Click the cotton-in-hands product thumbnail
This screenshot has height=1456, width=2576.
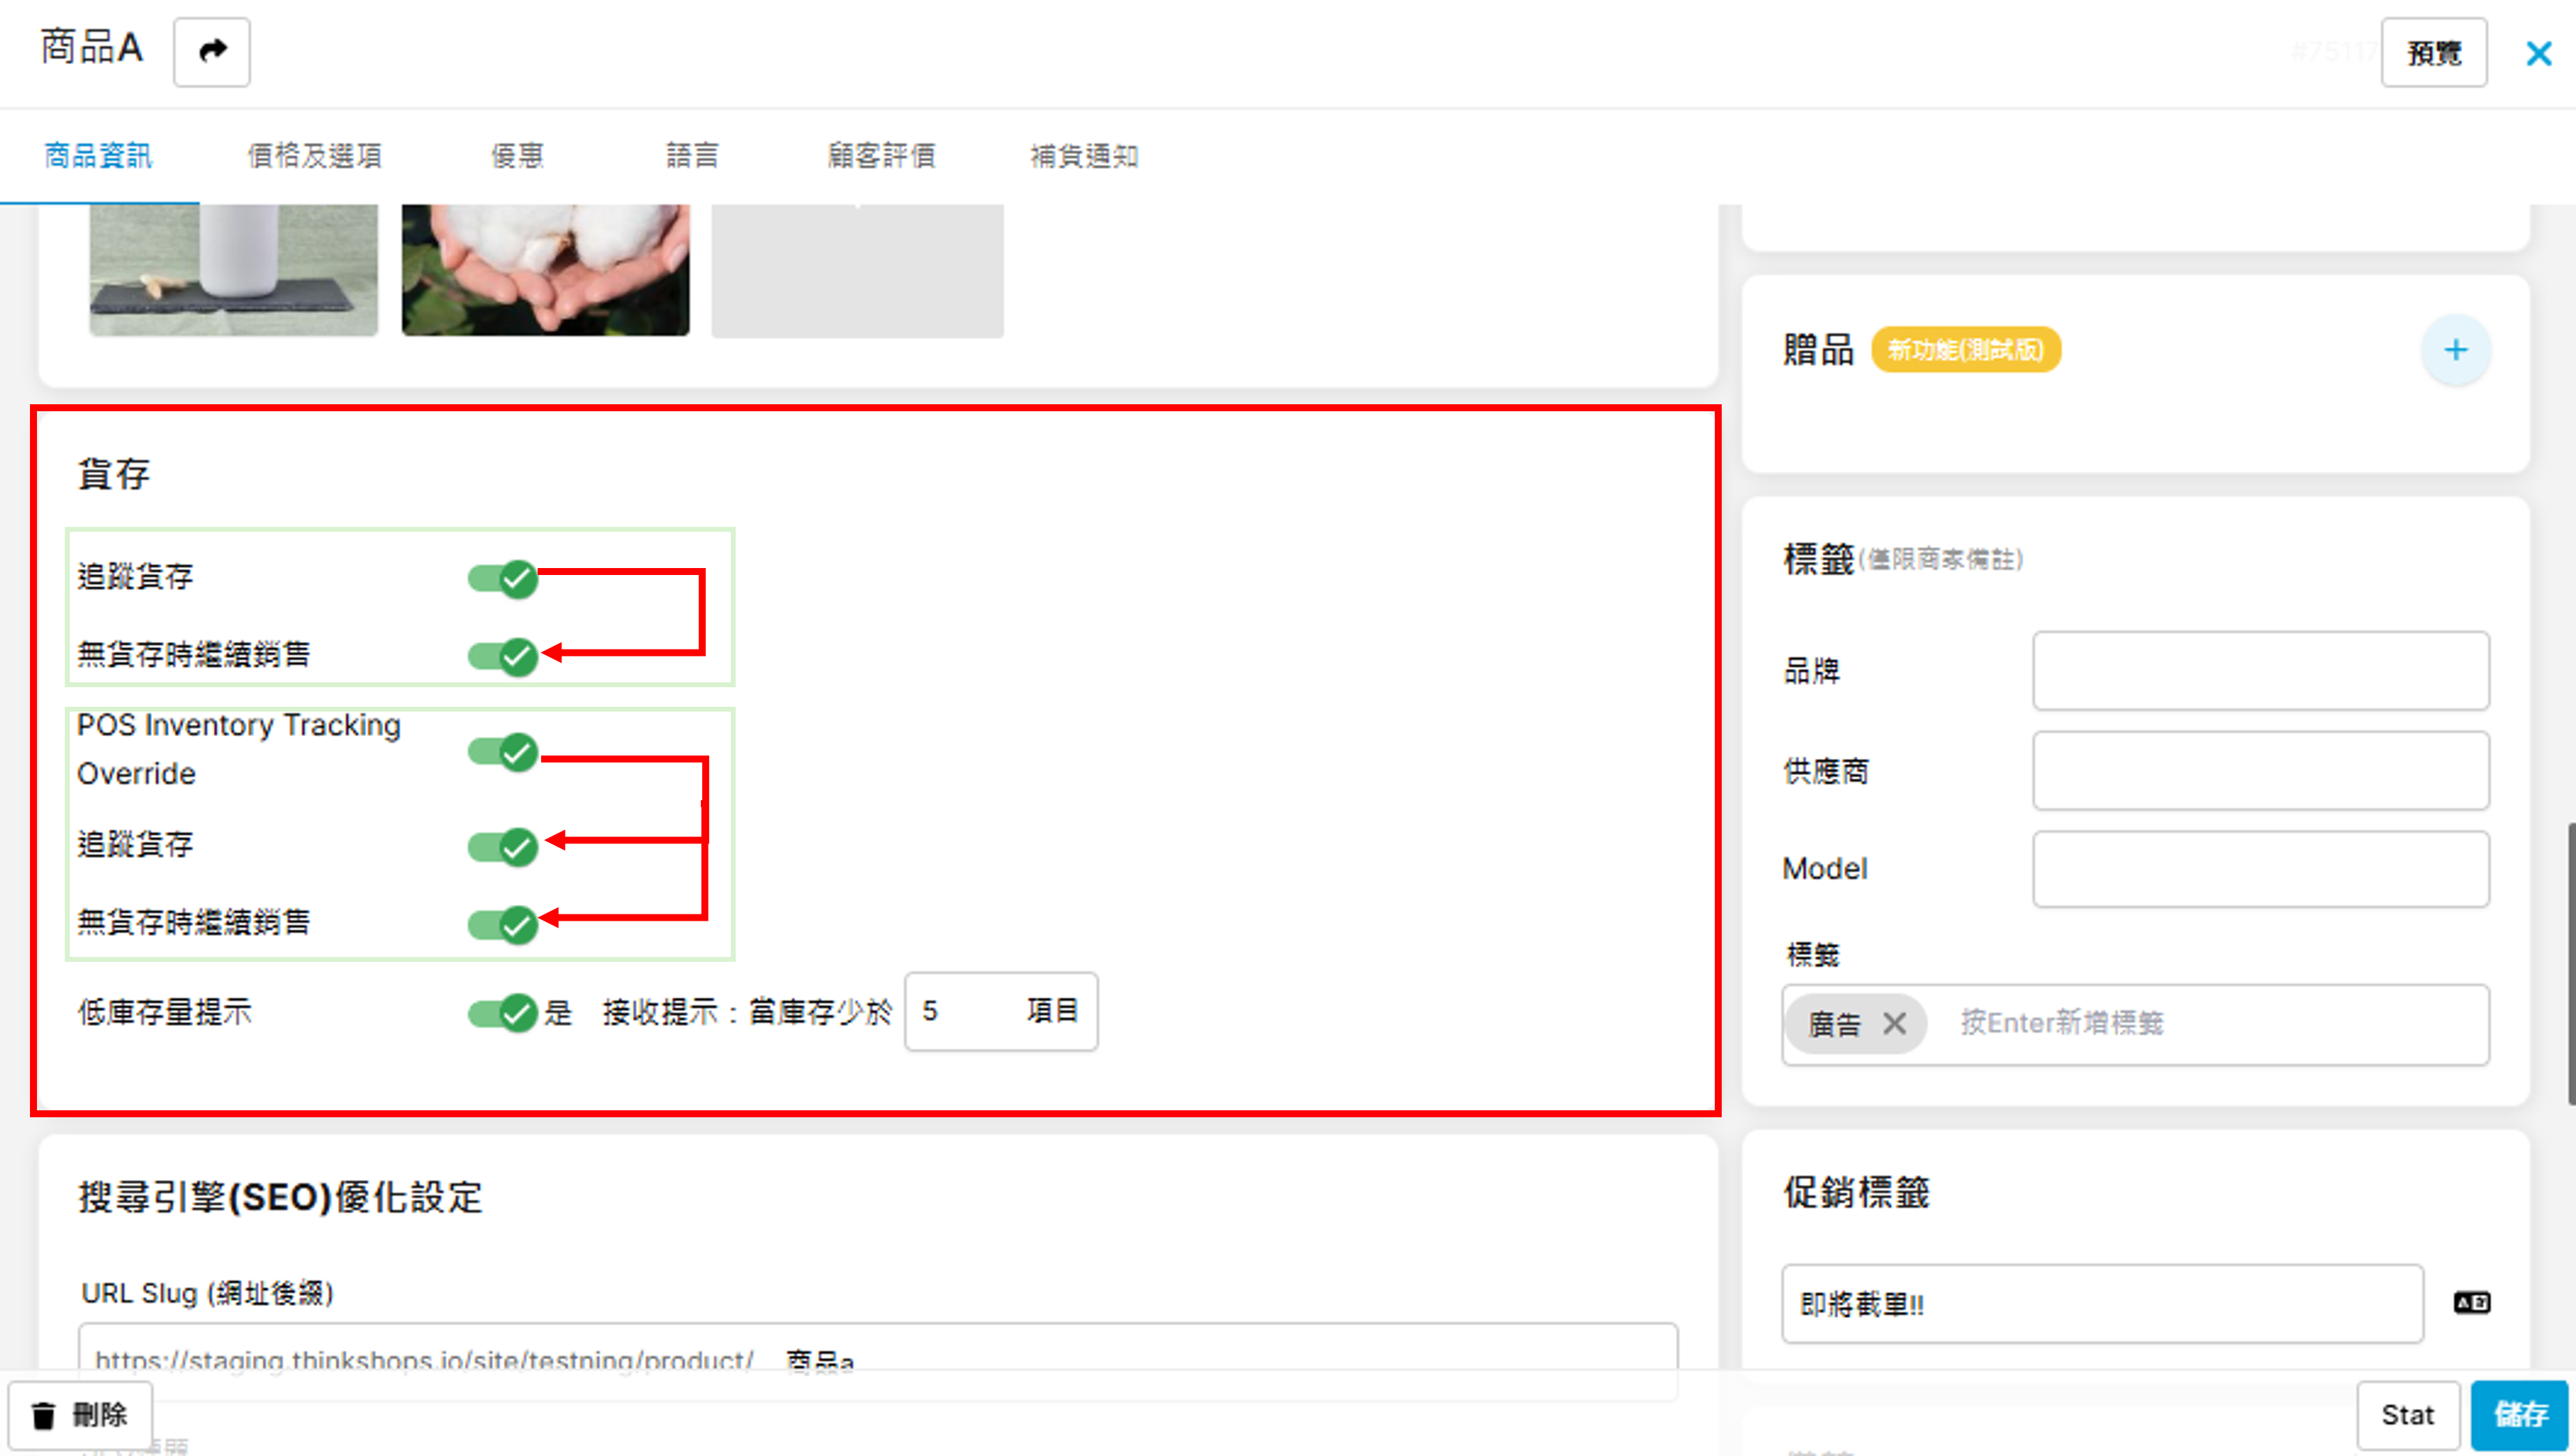click(x=545, y=268)
